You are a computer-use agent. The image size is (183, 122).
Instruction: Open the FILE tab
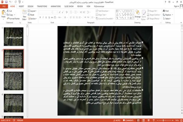tap(4, 6)
